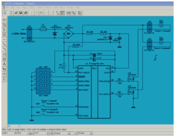
Task: Click the Zoom magnifier icon
Action: click(x=73, y=13)
